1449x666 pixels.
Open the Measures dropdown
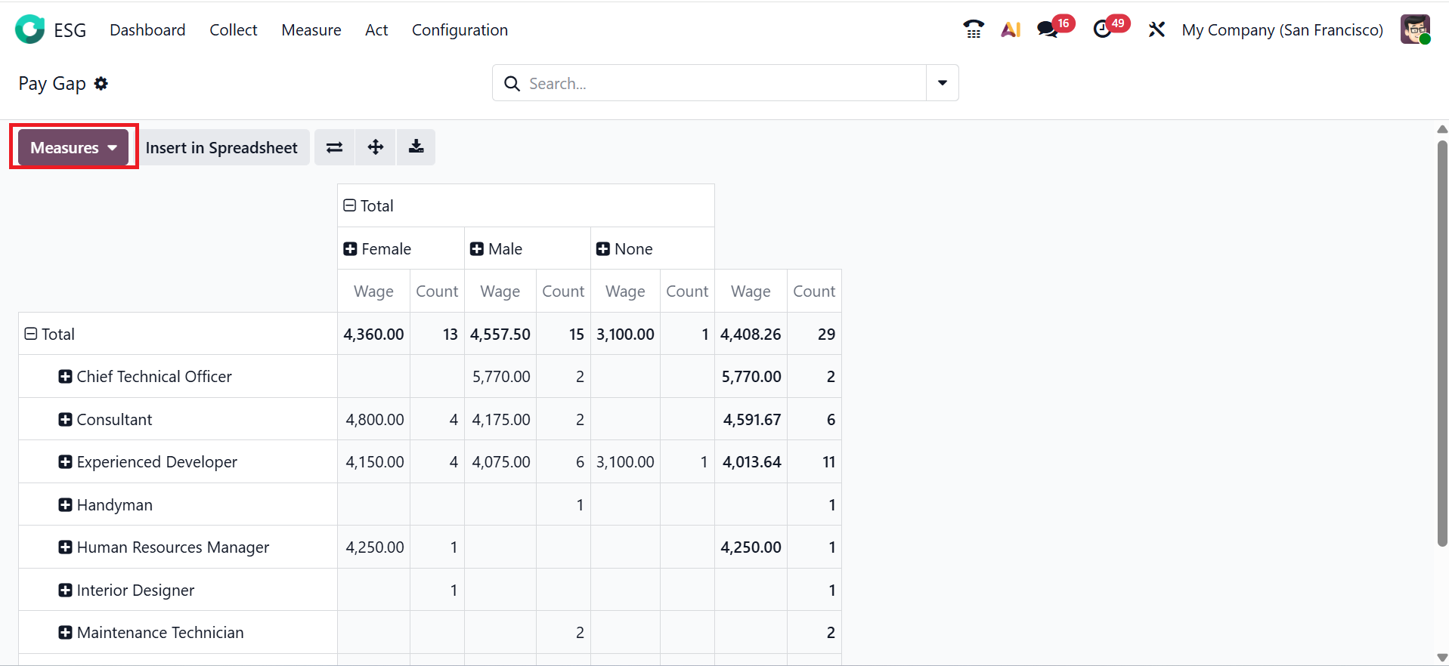[x=73, y=147]
